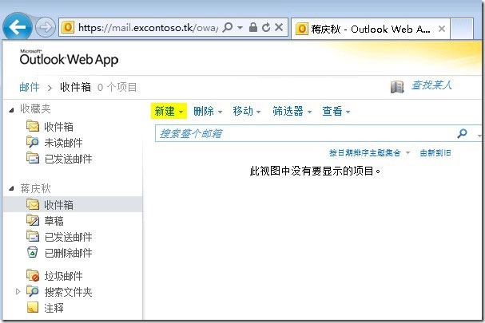Click the 邮件 breadcrumb link
485x323 pixels.
pos(29,87)
